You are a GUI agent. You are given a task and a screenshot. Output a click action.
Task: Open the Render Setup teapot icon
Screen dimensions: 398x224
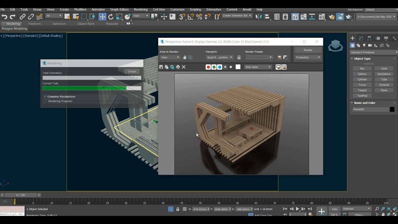(332, 17)
